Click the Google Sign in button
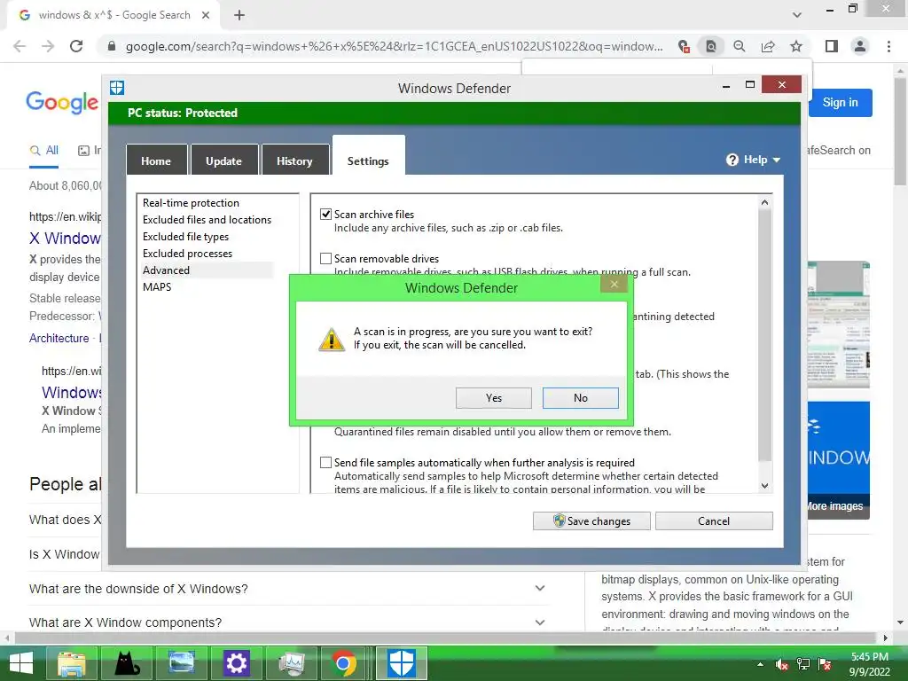Viewport: 908px width, 681px height. pyautogui.click(x=841, y=103)
